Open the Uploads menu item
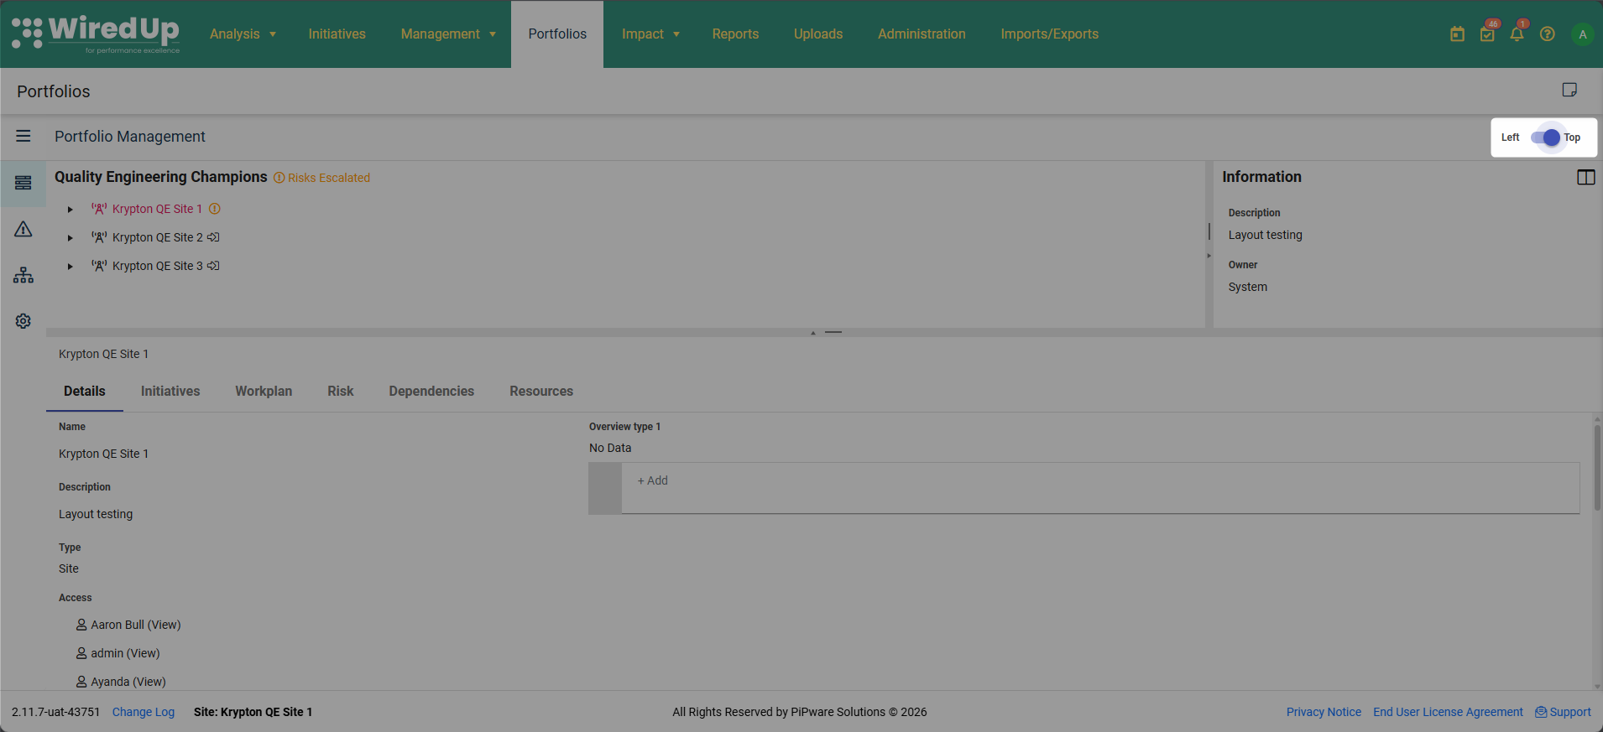1603x732 pixels. click(818, 34)
